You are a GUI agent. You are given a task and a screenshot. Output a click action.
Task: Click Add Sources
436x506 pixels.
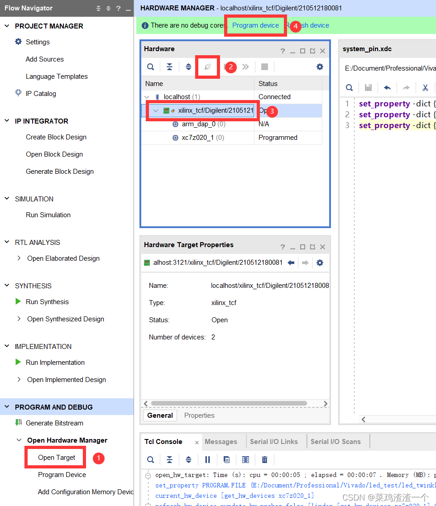click(x=44, y=59)
